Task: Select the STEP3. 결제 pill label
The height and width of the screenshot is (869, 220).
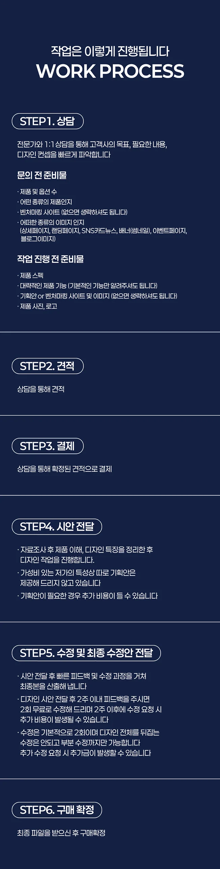Action: coord(47,446)
